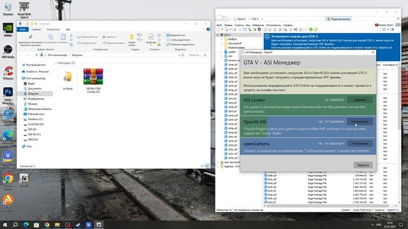Select Windows (C:) drive in sidebar

[34, 119]
